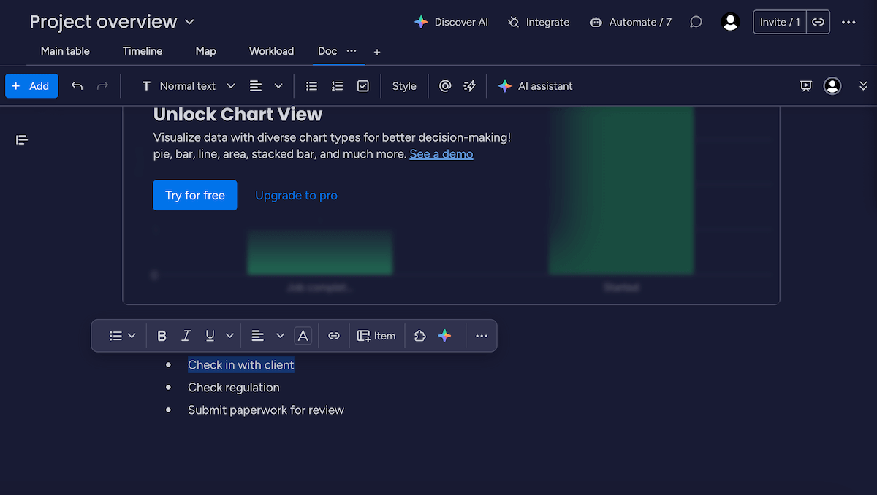Viewport: 877px width, 495px height.
Task: Click the Try for free button
Action: point(194,195)
